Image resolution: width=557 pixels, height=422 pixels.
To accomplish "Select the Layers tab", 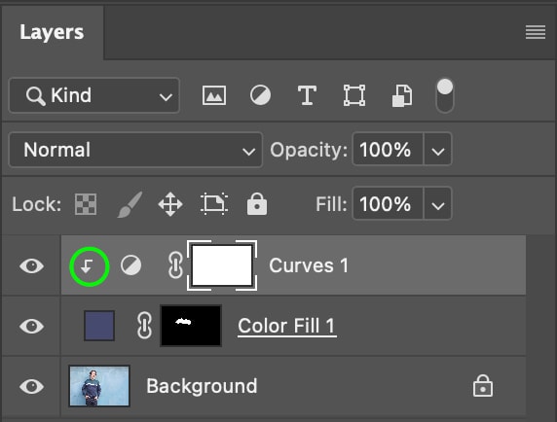I will click(x=52, y=32).
